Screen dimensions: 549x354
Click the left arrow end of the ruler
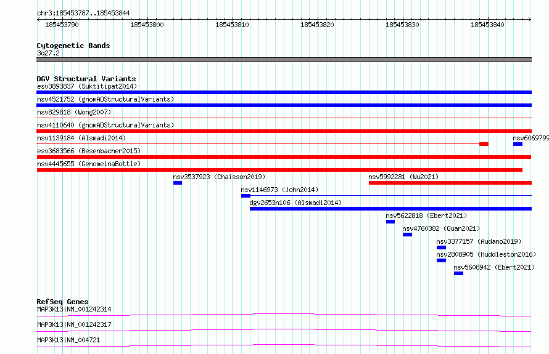38,20
